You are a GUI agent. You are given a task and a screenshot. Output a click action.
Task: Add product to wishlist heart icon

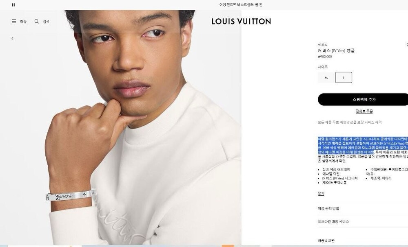point(407,45)
